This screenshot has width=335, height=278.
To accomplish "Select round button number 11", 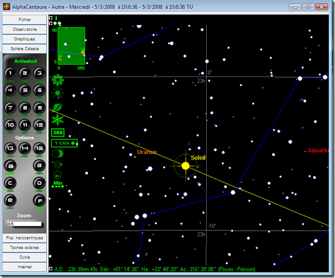I will [x=25, y=125].
